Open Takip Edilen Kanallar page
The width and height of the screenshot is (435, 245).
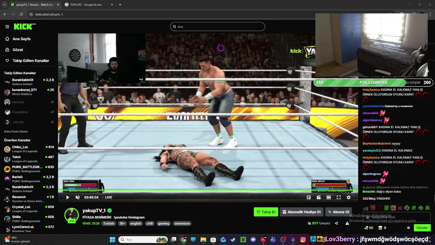[31, 61]
